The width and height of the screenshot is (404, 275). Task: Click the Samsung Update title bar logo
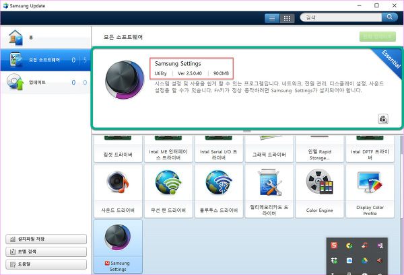click(x=5, y=5)
